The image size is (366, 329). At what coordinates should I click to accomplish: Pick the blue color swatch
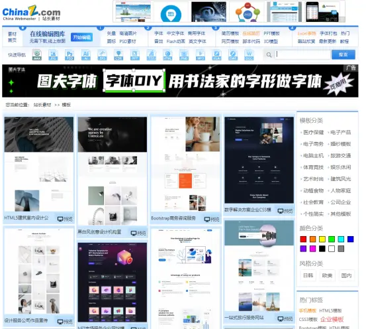[x=350, y=239]
